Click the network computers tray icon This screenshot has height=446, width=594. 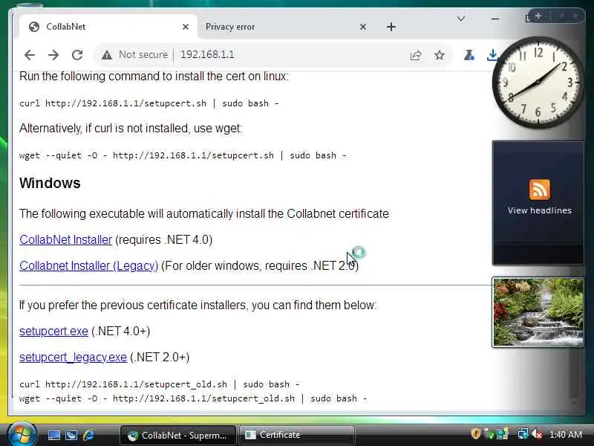(503, 434)
